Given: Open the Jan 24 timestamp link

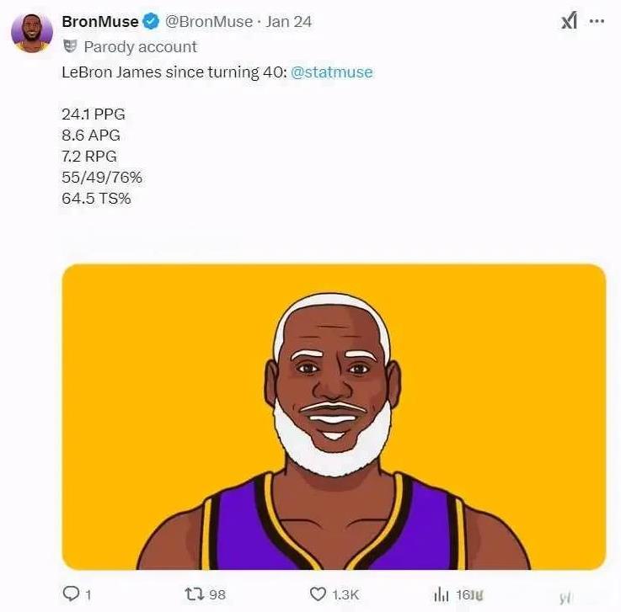Looking at the screenshot, I should click(289, 21).
